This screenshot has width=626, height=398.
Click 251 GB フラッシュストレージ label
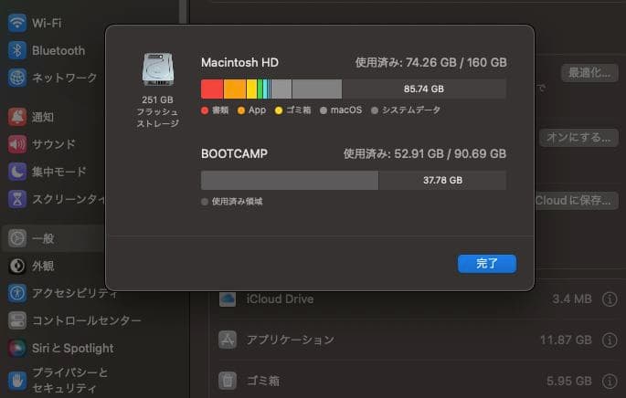pyautogui.click(x=158, y=111)
